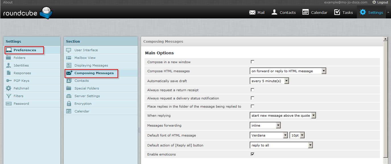Viewport: 391px width, 164px height.
Task: Click the Logout link
Action: point(380,2)
